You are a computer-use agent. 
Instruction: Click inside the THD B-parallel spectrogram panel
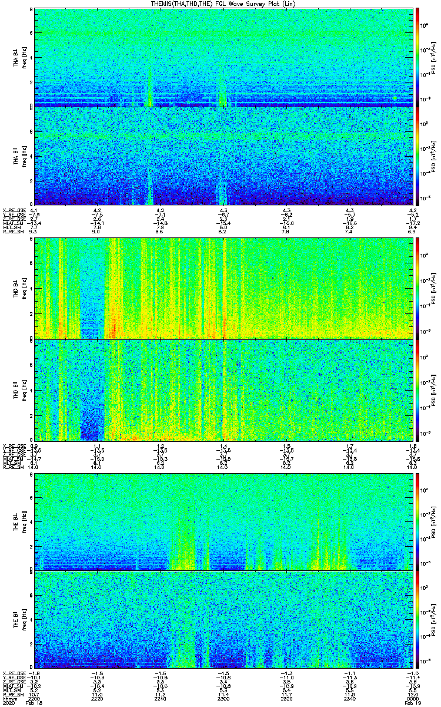click(224, 389)
